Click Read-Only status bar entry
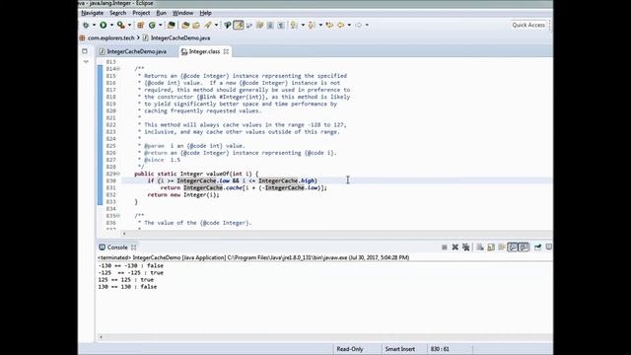This screenshot has height=355, width=631. tap(350, 349)
